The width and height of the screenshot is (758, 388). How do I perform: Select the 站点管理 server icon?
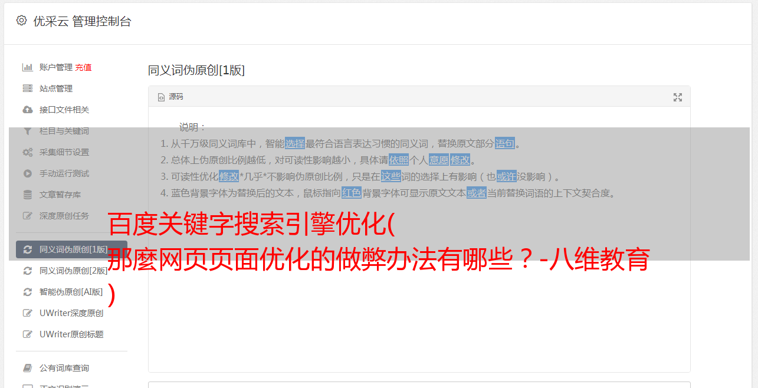coord(27,88)
